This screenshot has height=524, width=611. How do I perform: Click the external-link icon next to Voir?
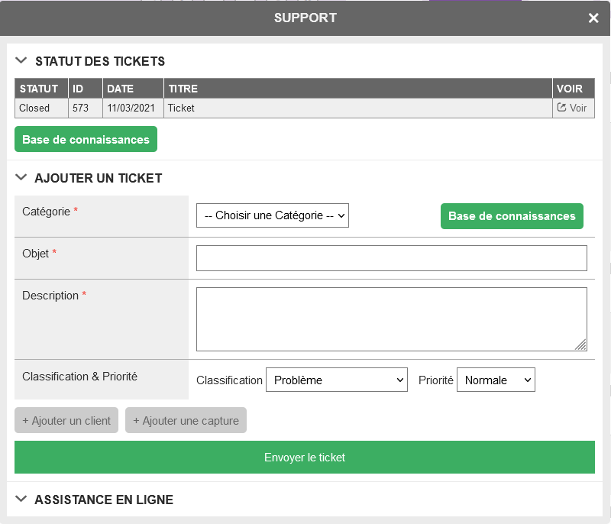point(561,108)
